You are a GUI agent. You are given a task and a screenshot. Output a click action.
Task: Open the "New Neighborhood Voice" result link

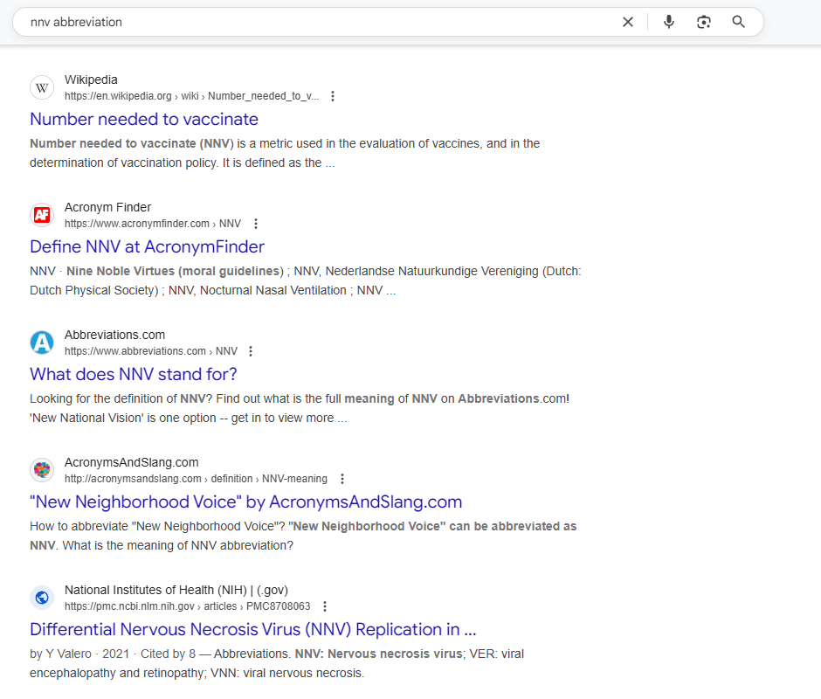[x=245, y=502]
